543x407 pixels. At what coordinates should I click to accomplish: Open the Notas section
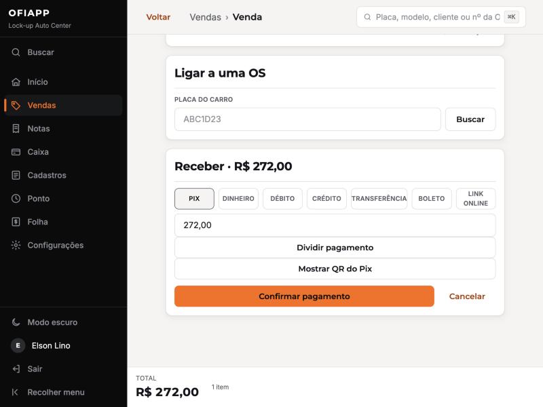(x=63, y=129)
